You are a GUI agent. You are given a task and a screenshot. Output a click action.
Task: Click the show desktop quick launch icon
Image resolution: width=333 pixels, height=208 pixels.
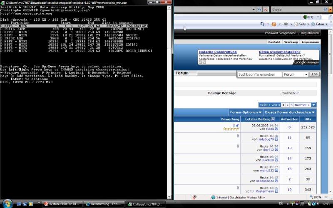coord(19,204)
